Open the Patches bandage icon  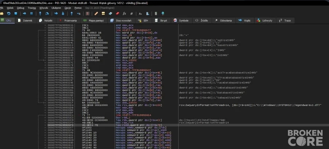click(x=96, y=14)
